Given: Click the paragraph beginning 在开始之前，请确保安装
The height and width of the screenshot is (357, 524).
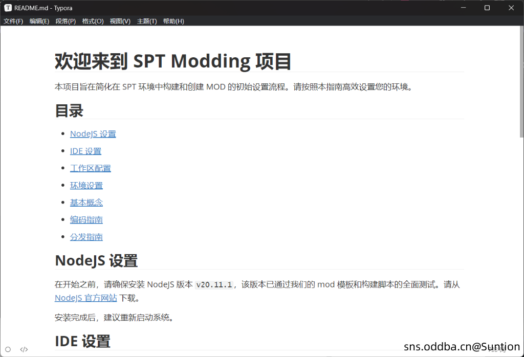Looking at the screenshot, I should coord(257,291).
